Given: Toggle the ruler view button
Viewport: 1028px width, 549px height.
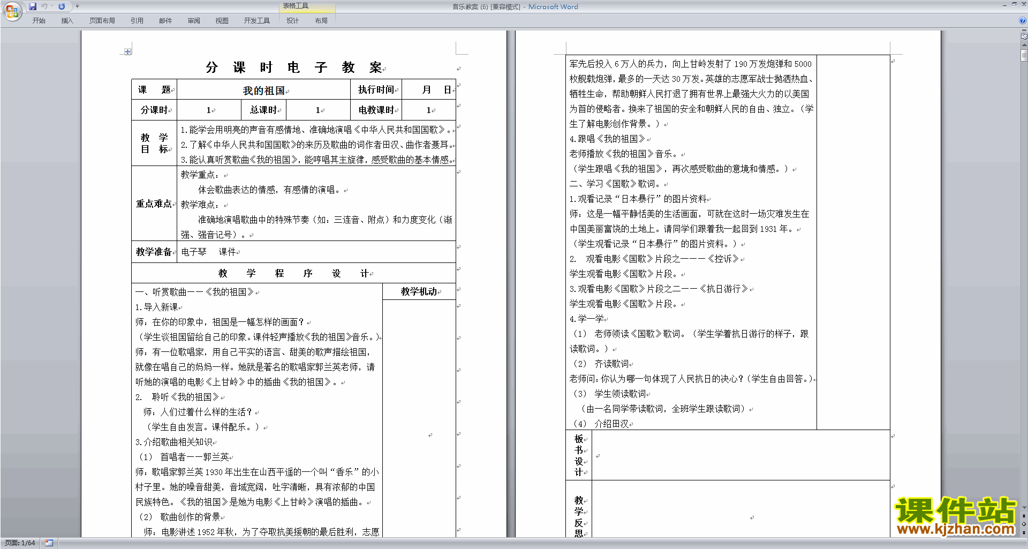Looking at the screenshot, I should click(1024, 36).
